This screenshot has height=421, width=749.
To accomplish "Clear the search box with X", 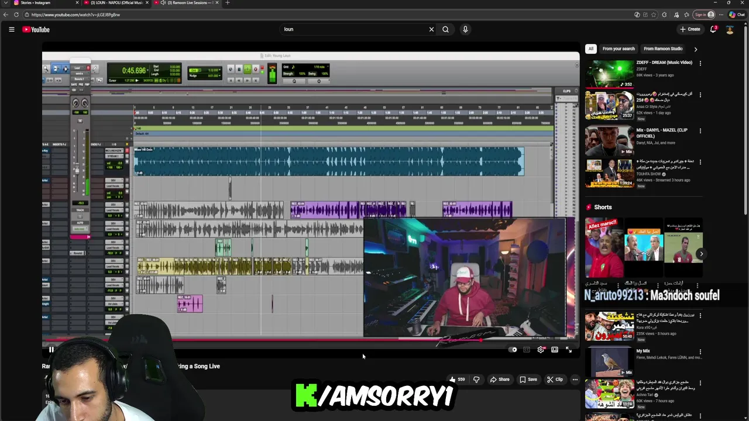I will 431,29.
